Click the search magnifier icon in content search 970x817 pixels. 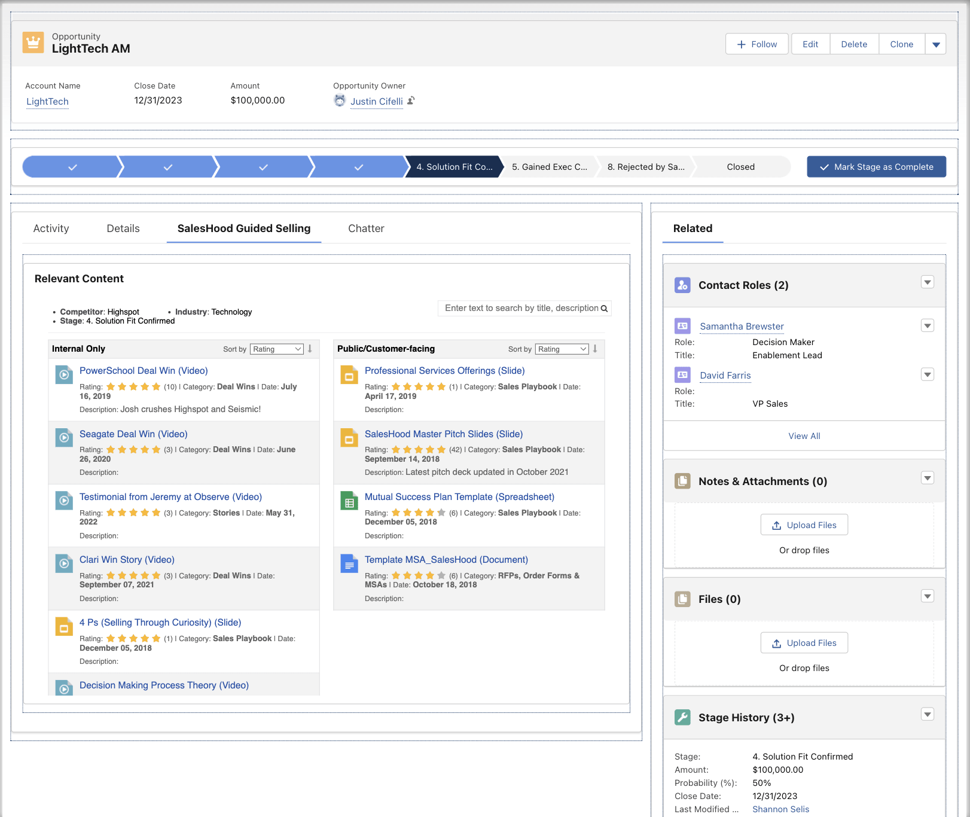tap(604, 309)
